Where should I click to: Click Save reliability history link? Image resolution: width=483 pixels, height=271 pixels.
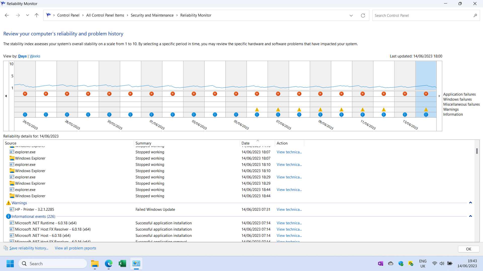pyautogui.click(x=29, y=248)
